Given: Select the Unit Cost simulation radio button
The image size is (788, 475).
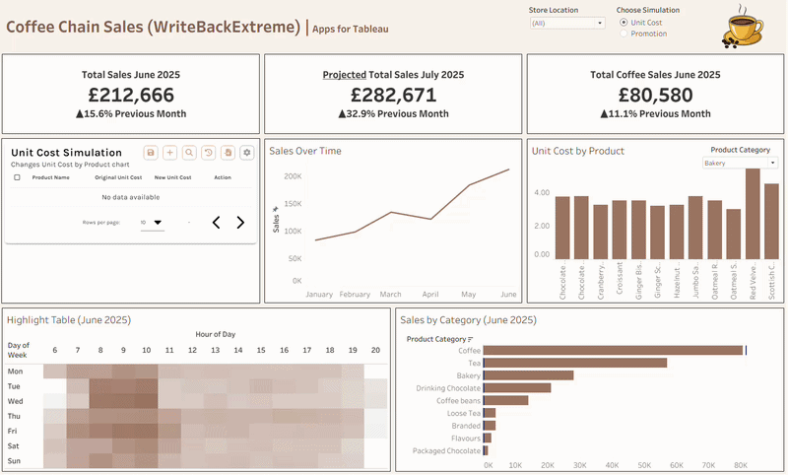Looking at the screenshot, I should coord(624,23).
